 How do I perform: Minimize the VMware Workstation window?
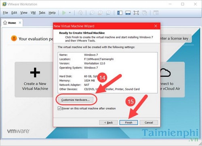[170, 4]
